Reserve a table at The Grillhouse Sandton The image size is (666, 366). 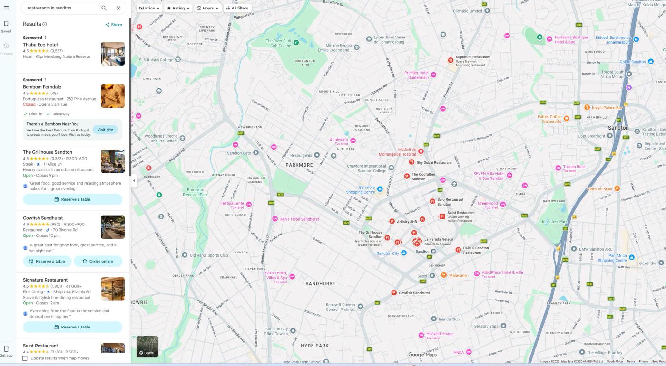pyautogui.click(x=72, y=199)
